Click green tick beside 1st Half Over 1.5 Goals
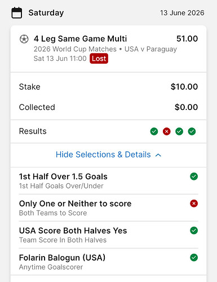The image size is (217, 282). [x=194, y=177]
